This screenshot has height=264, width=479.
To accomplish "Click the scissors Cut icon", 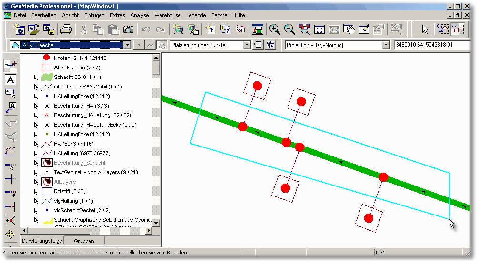I will [x=83, y=29].
